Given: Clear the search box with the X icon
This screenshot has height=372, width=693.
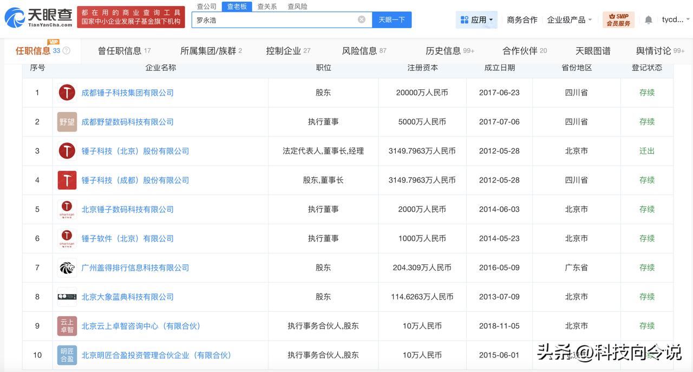Looking at the screenshot, I should pyautogui.click(x=362, y=19).
